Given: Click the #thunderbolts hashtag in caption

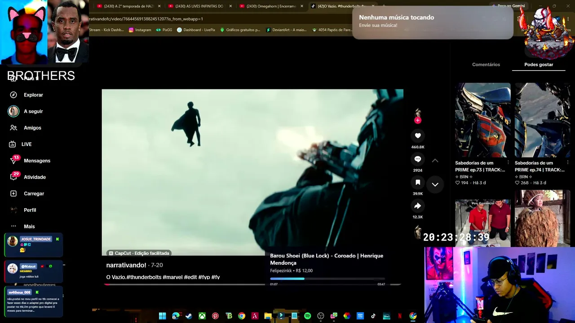Looking at the screenshot, I should tap(144, 277).
